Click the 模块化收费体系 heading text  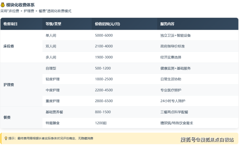click(x=20, y=5)
